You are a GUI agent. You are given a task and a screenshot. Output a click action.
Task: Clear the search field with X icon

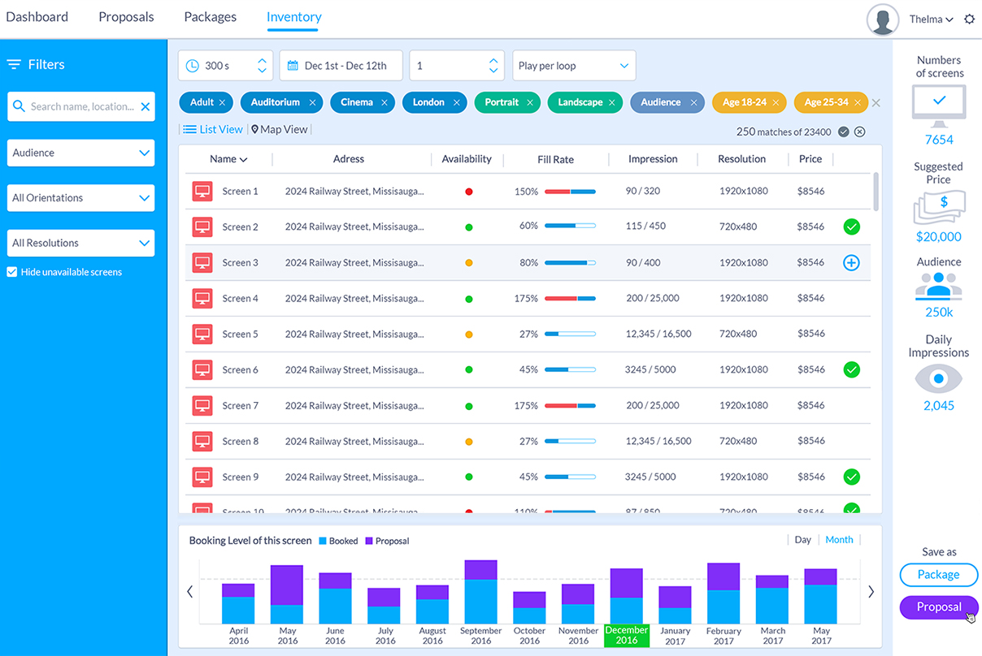(x=146, y=106)
